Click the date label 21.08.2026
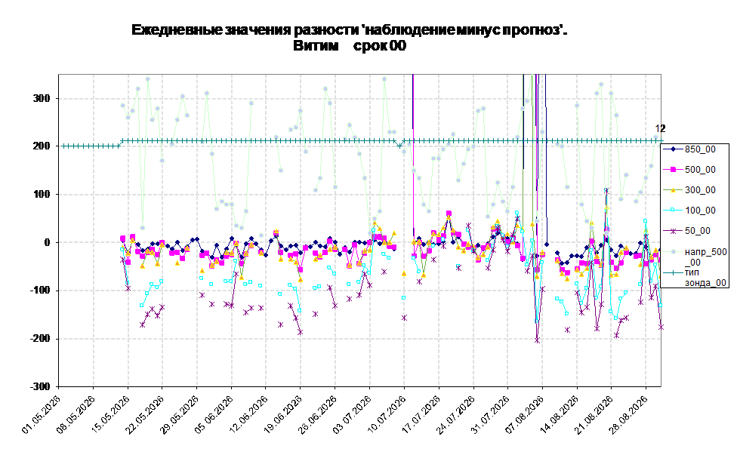 pos(594,414)
